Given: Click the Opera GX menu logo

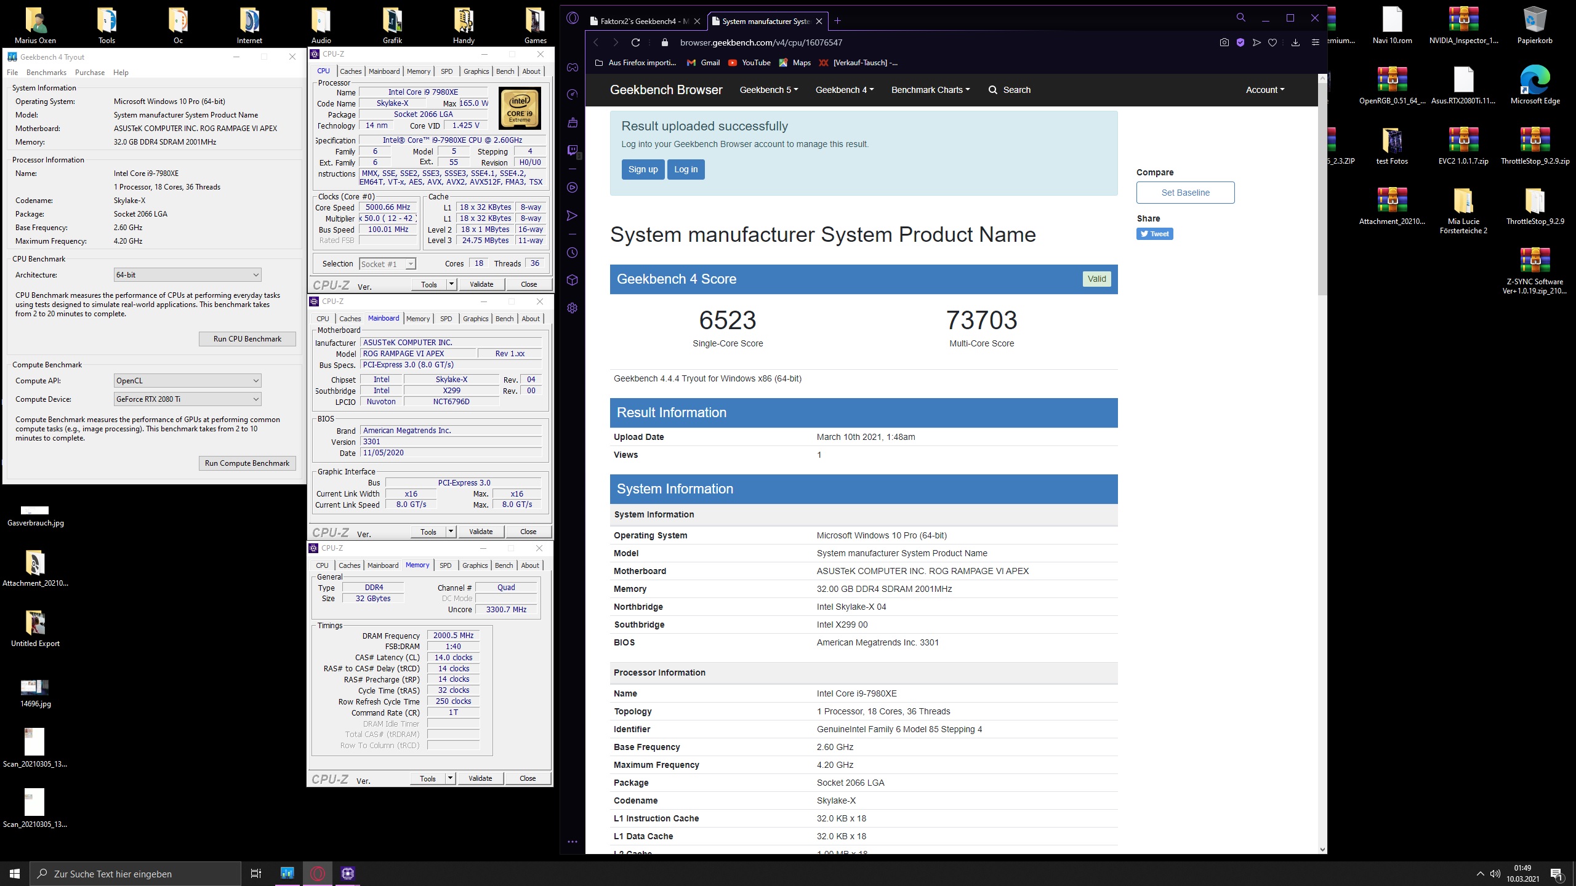Looking at the screenshot, I should 573,18.
